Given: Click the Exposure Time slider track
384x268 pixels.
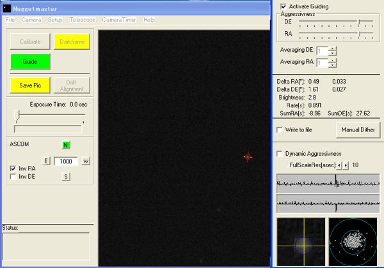Looking at the screenshot, I should point(50,115).
